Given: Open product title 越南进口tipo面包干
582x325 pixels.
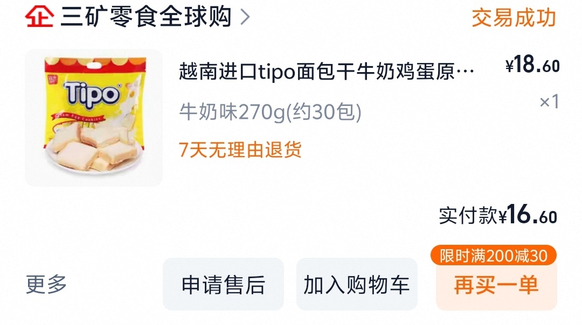Looking at the screenshot, I should point(327,71).
